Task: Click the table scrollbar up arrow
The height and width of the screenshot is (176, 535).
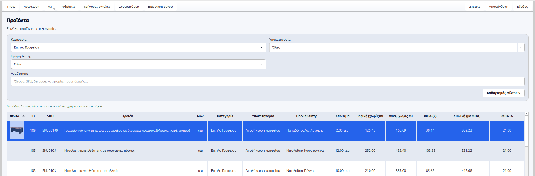Action: [526, 114]
